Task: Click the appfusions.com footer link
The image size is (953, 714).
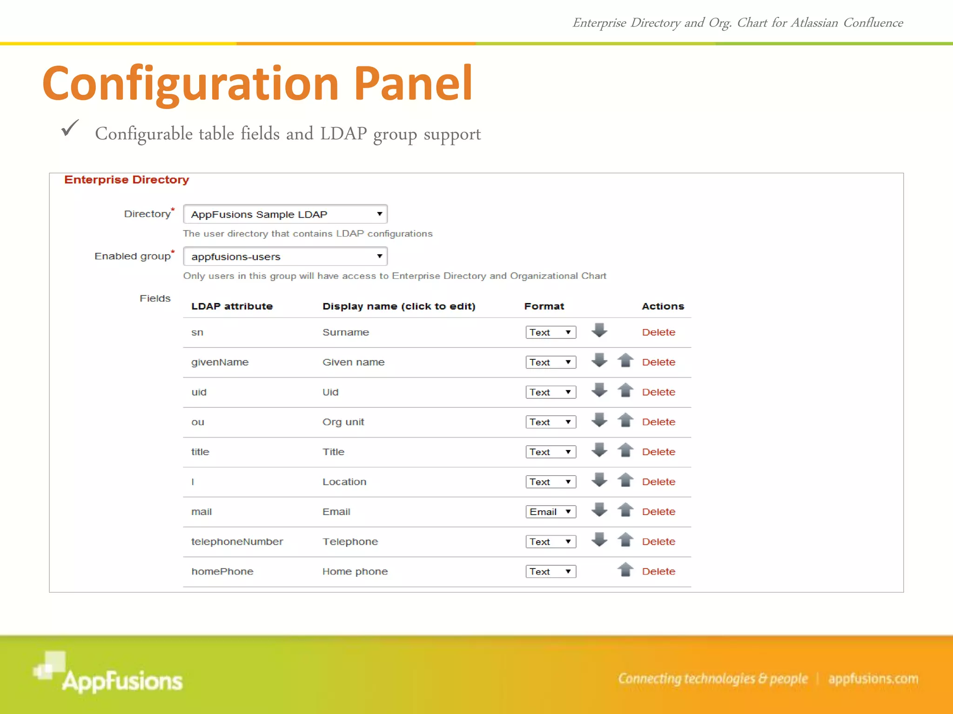Action: point(873,679)
